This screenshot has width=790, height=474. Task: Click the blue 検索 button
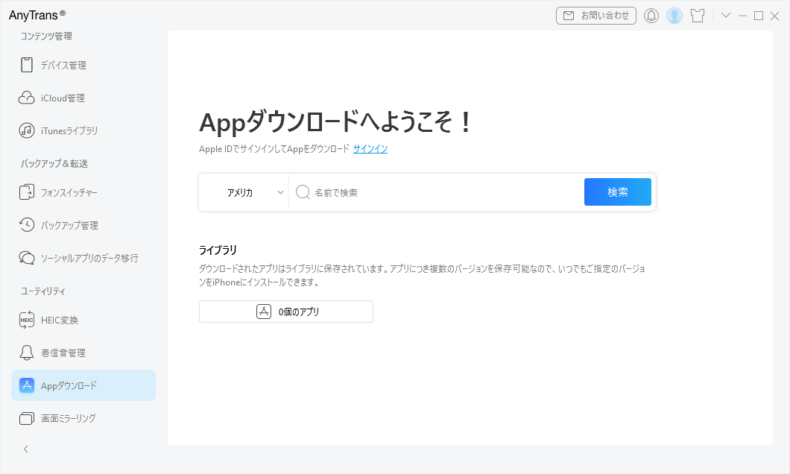618,192
